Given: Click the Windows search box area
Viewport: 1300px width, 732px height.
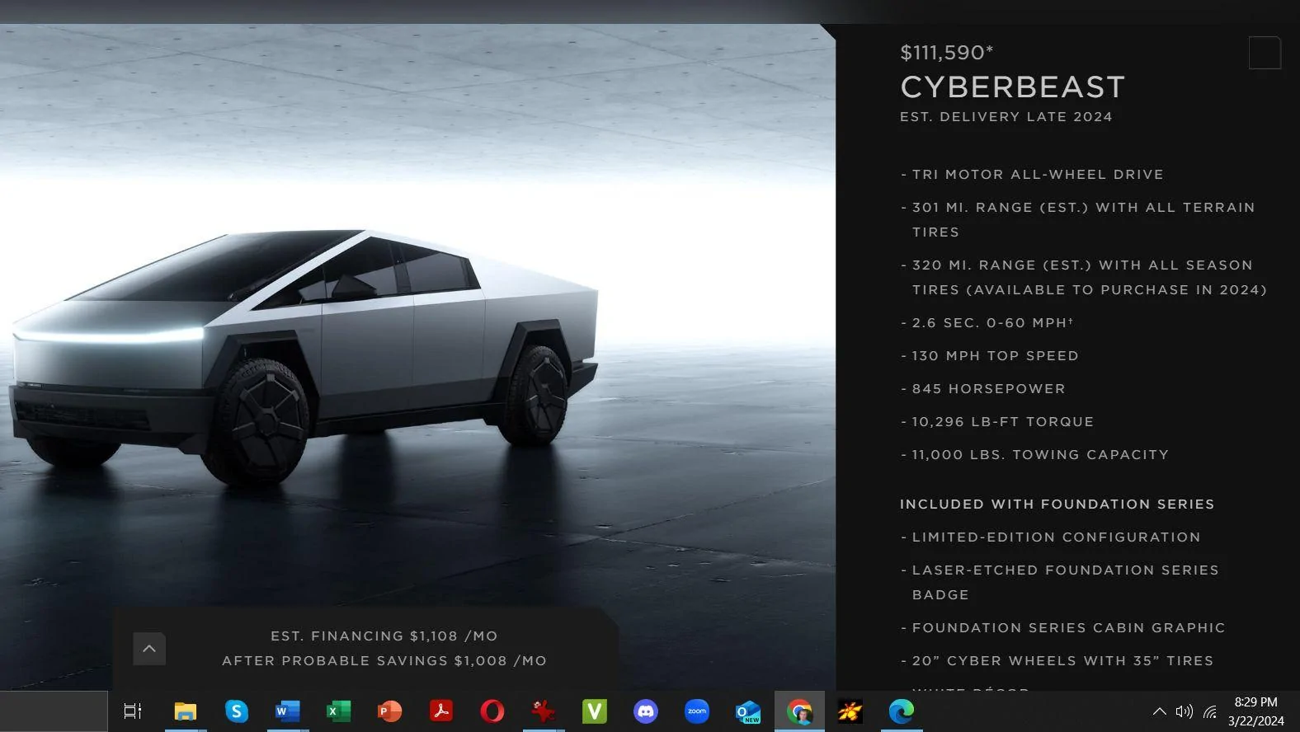Looking at the screenshot, I should [54, 711].
